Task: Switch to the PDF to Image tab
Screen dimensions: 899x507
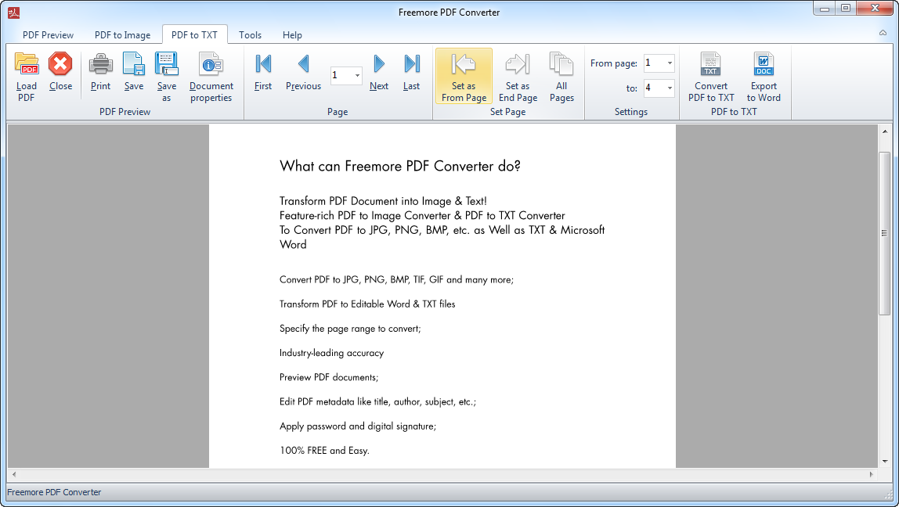Action: pos(122,35)
